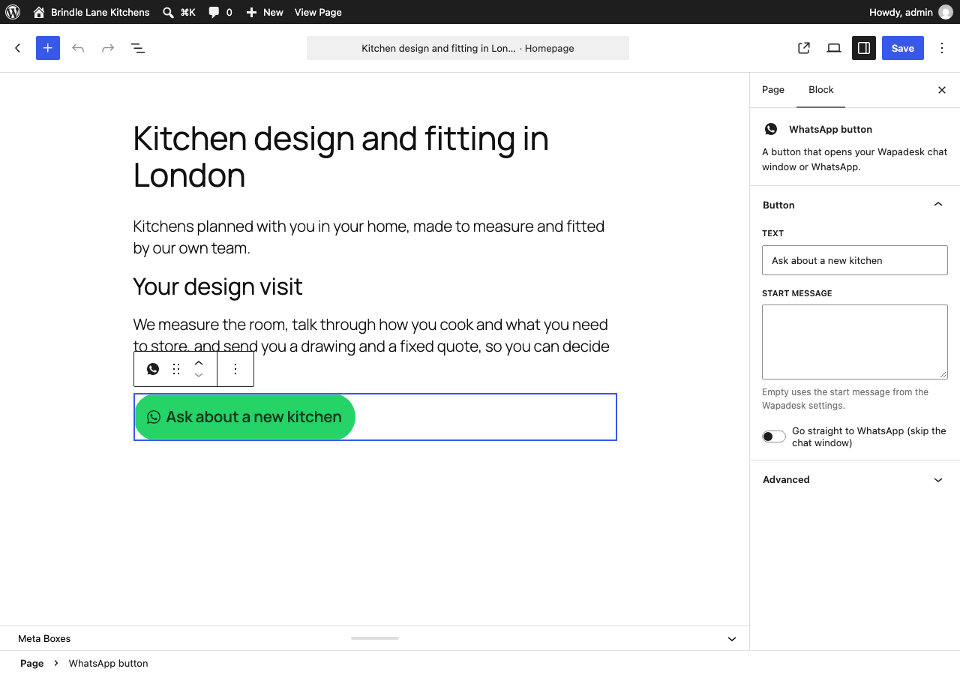Go back using the editor back arrow
This screenshot has height=675, width=960.
(x=18, y=48)
